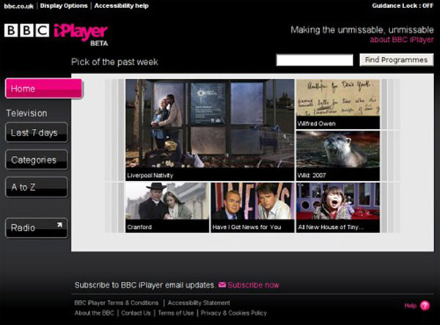This screenshot has width=440, height=325.
Task: Click the programme search text field
Action: click(315, 60)
